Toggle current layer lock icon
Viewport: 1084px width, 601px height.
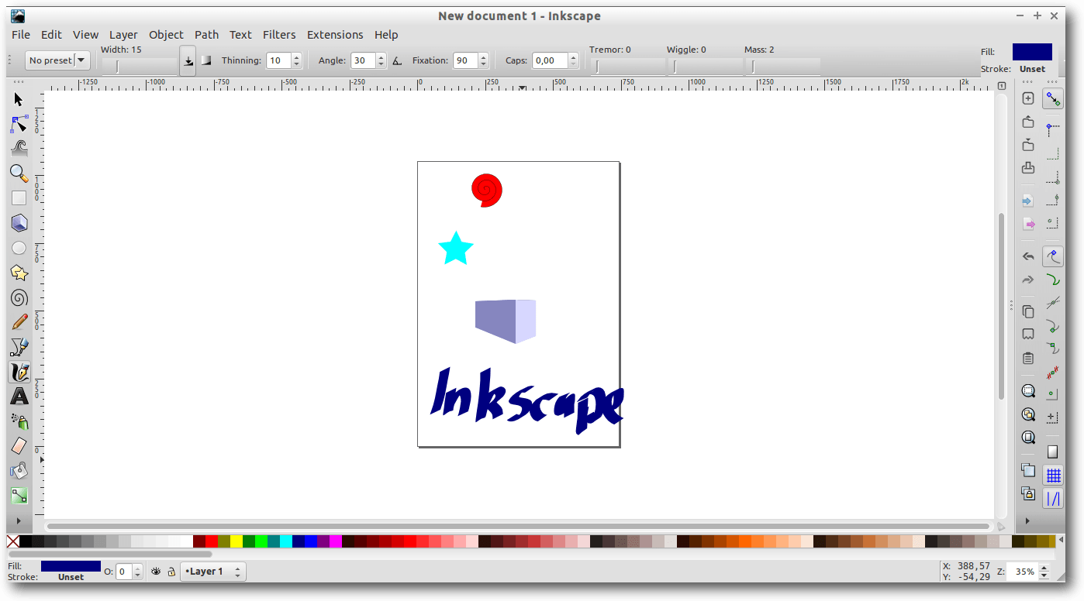coord(171,572)
